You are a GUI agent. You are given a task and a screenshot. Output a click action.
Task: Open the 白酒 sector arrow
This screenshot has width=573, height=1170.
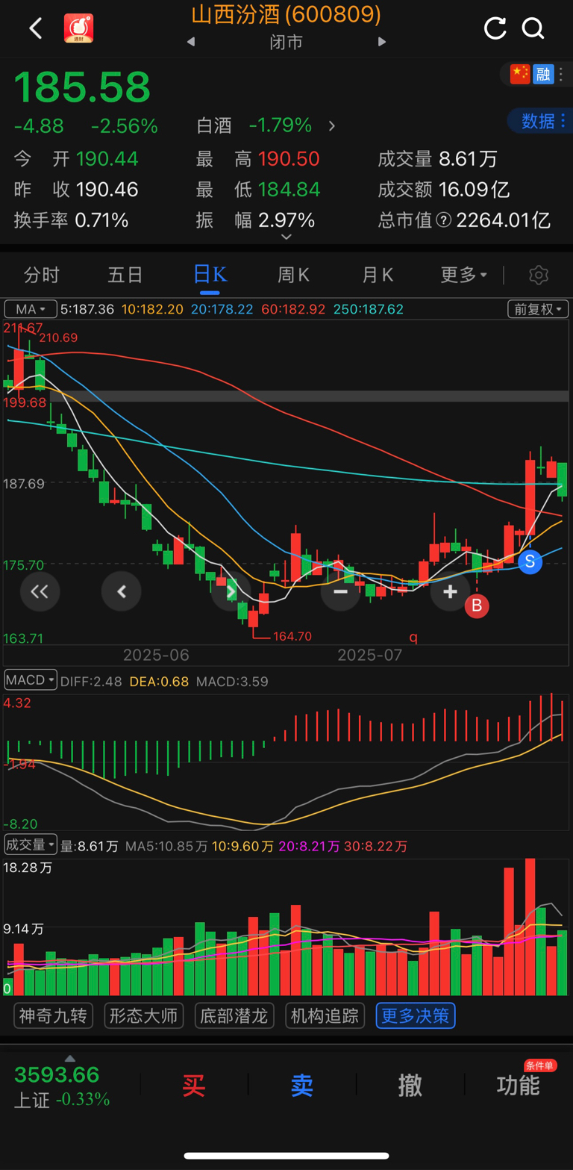tap(332, 126)
